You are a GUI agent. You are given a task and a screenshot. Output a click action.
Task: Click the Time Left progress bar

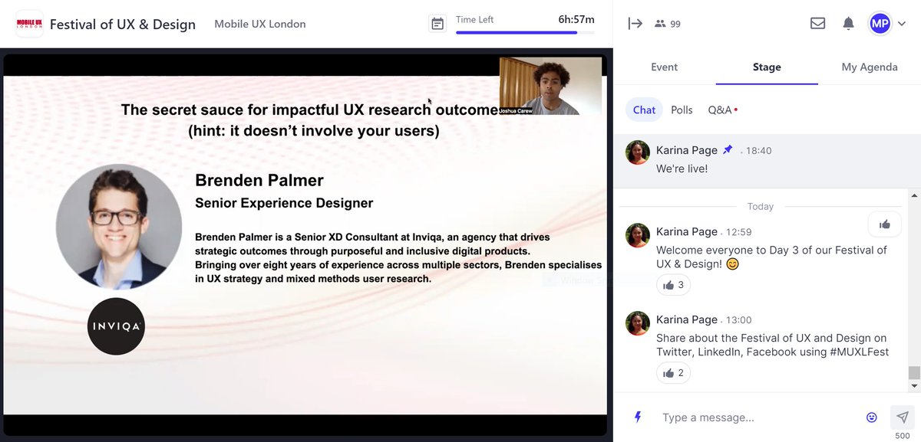point(525,33)
